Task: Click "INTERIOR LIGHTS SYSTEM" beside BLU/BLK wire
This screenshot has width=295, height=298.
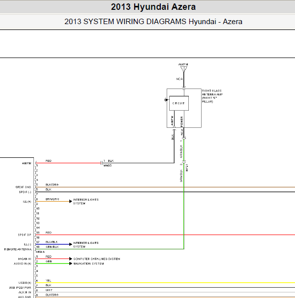Action: tap(86, 245)
